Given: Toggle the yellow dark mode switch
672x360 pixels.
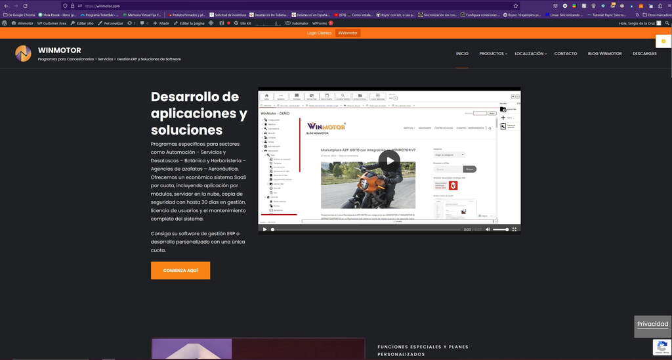Looking at the screenshot, I should point(663,41).
